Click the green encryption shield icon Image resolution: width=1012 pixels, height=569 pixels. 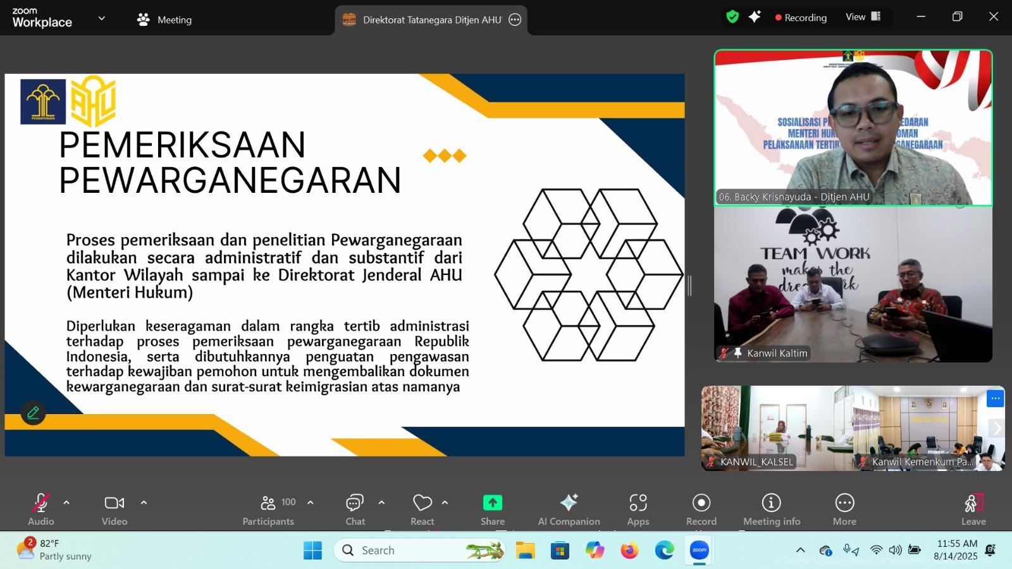(x=732, y=17)
